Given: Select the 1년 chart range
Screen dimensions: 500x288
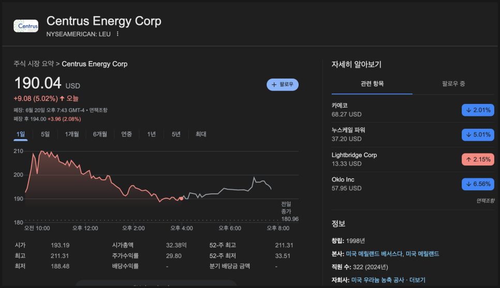Looking at the screenshot, I should [x=151, y=134].
